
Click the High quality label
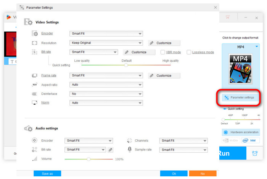pyautogui.click(x=170, y=61)
